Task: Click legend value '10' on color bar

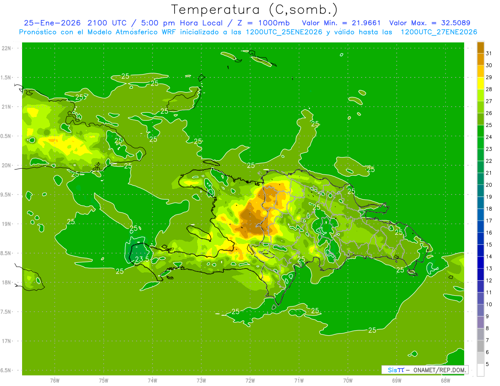Action: pos(489,304)
